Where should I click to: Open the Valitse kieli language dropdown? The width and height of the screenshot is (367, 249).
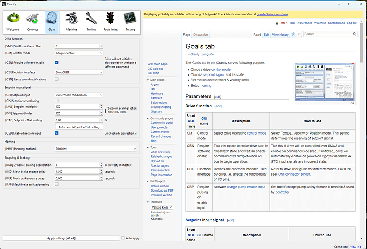tap(162, 207)
